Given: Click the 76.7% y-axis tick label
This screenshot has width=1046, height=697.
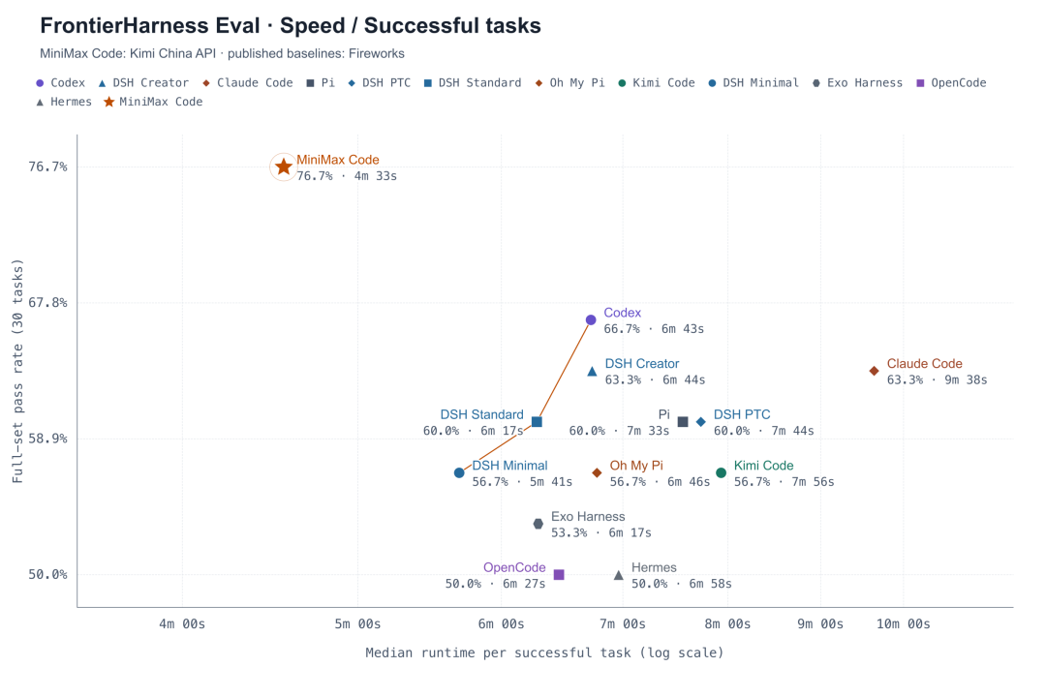Looking at the screenshot, I should point(47,167).
